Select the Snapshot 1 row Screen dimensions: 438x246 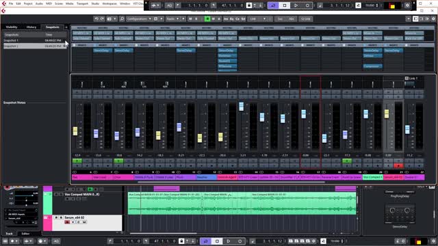(35, 40)
